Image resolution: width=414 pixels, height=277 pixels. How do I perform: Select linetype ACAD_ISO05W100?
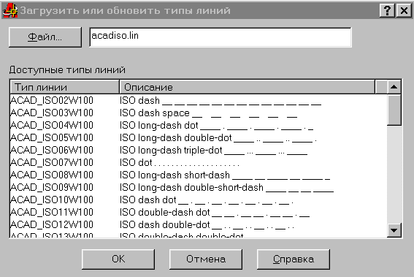click(52, 137)
